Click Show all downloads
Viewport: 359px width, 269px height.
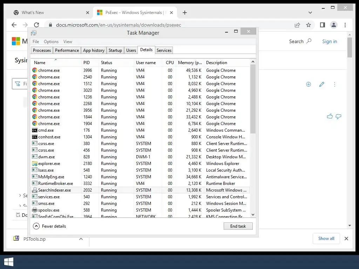point(326,239)
